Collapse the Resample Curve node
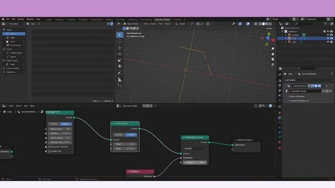The height and width of the screenshot is (188, 335). pyautogui.click(x=184, y=137)
